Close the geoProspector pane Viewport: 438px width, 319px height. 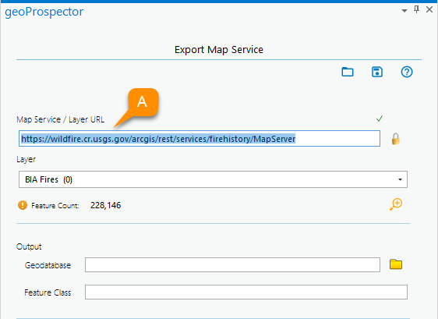coord(429,9)
